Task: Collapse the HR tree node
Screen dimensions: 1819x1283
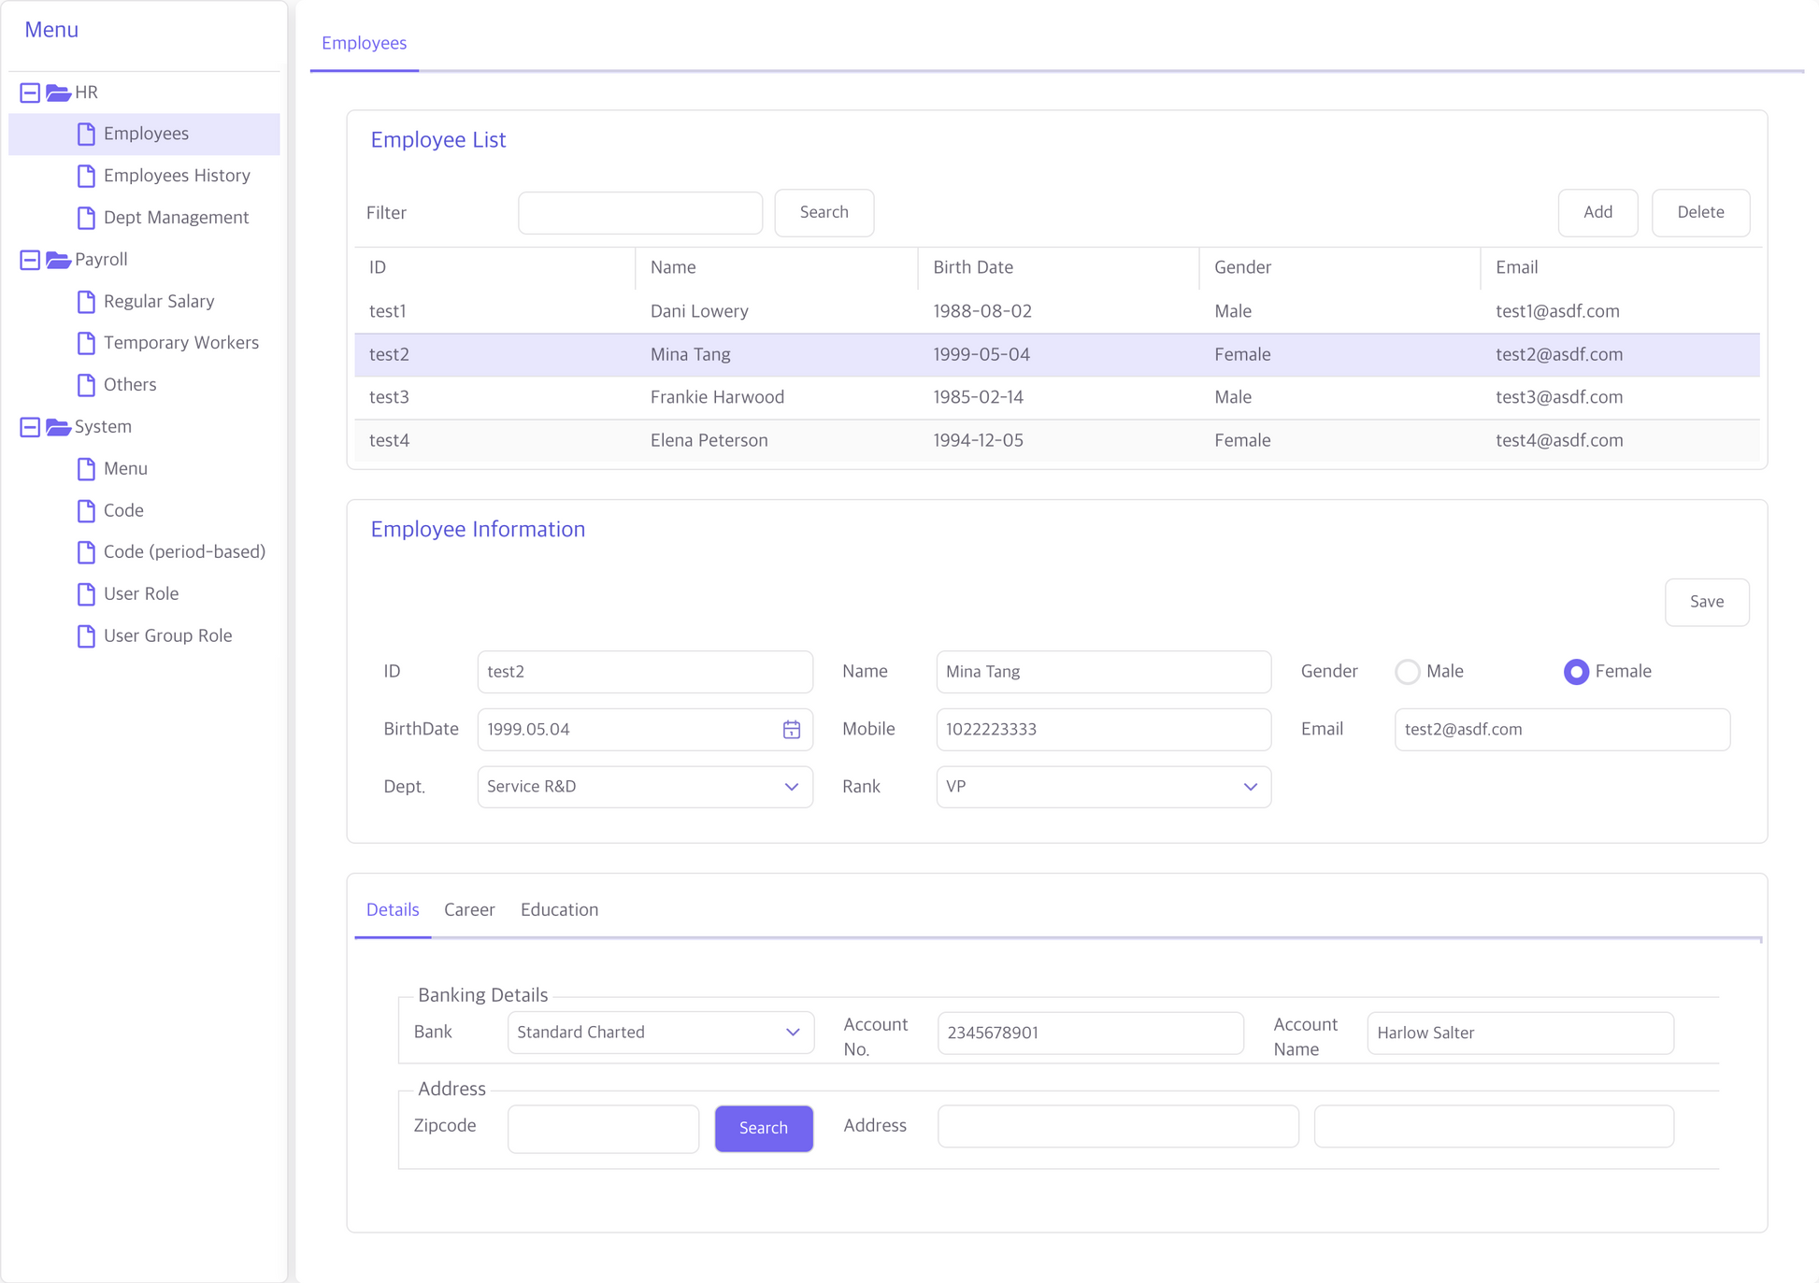Action: click(30, 93)
